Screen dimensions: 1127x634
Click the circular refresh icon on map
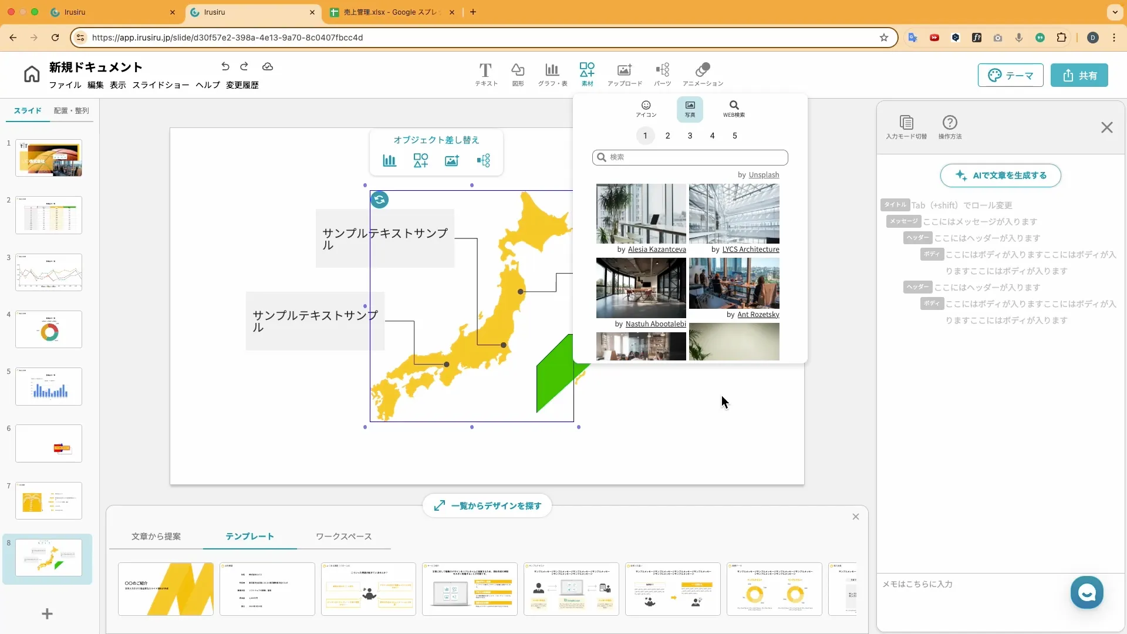point(380,200)
